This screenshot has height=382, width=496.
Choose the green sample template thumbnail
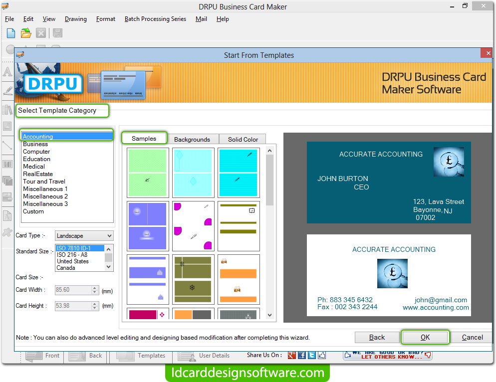147,172
